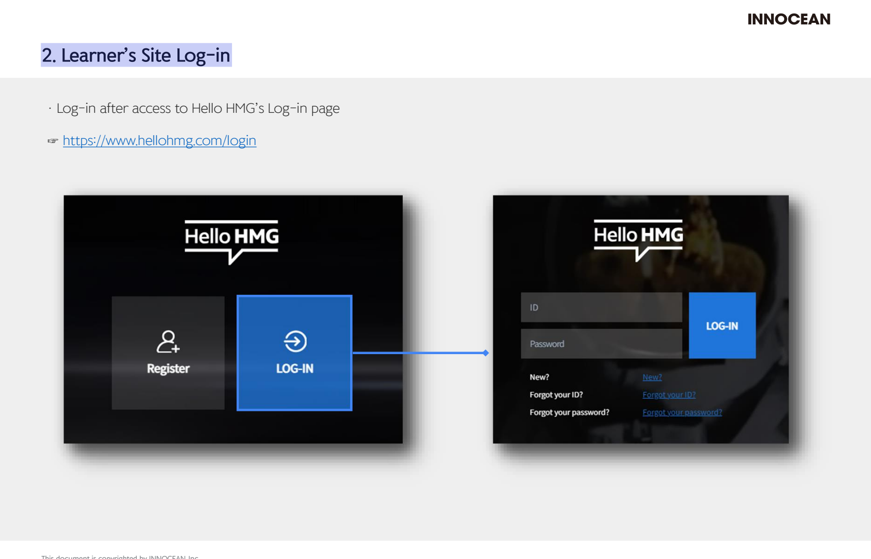Image resolution: width=871 pixels, height=559 pixels.
Task: Click the "Log-in after access" instruction text
Action: pos(198,108)
